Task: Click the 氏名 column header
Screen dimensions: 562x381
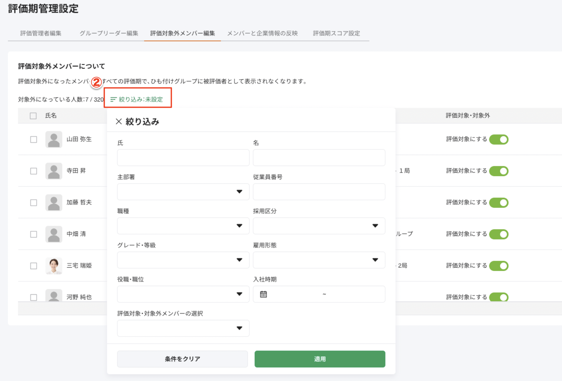Action: [51, 116]
